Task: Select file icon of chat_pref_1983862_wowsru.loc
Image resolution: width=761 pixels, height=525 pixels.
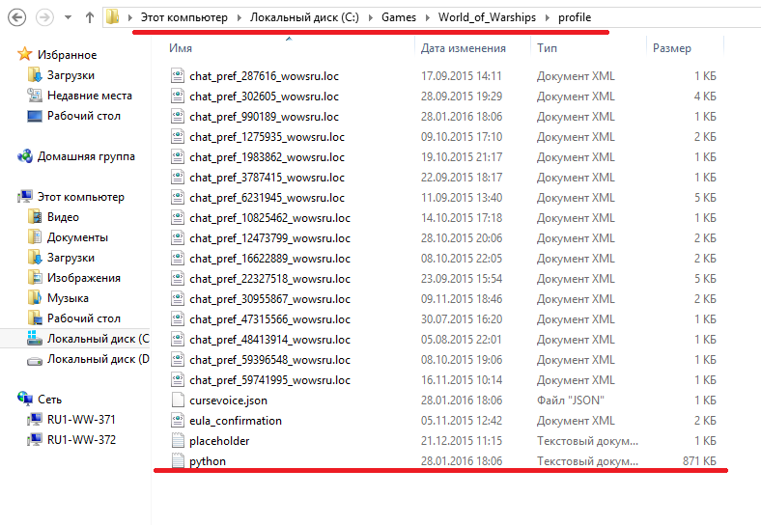Action: pyautogui.click(x=178, y=157)
